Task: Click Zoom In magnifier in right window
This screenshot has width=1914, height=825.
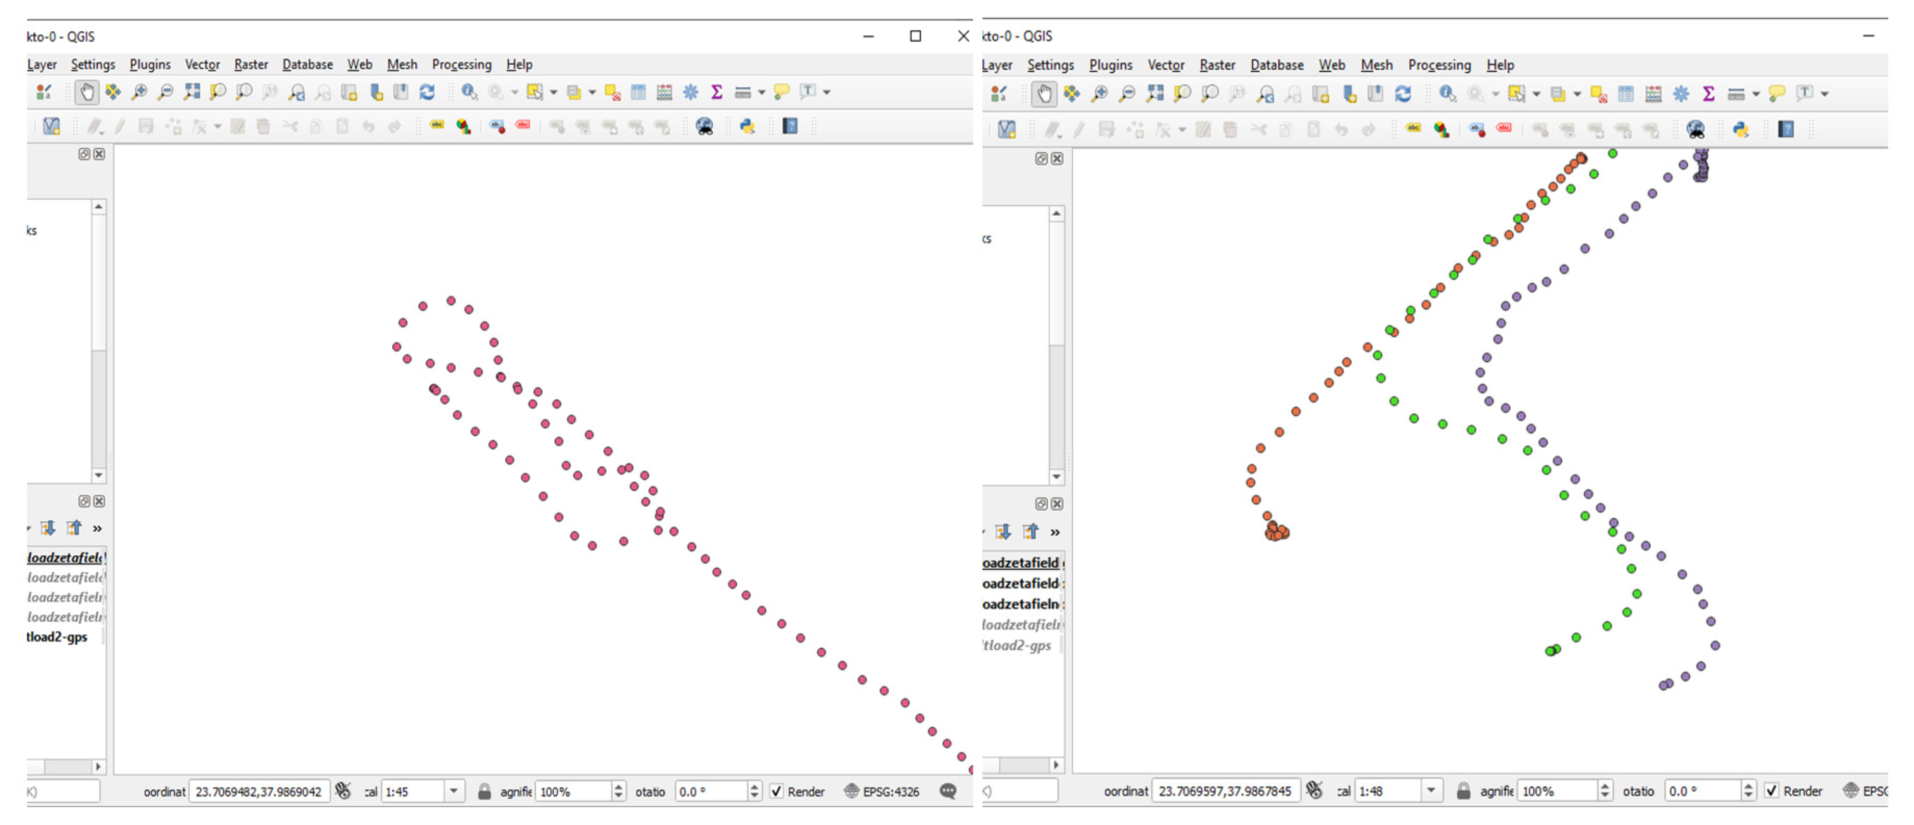Action: (x=1100, y=94)
